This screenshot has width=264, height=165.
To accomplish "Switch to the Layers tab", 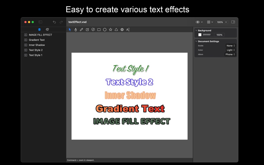I will point(39,29).
